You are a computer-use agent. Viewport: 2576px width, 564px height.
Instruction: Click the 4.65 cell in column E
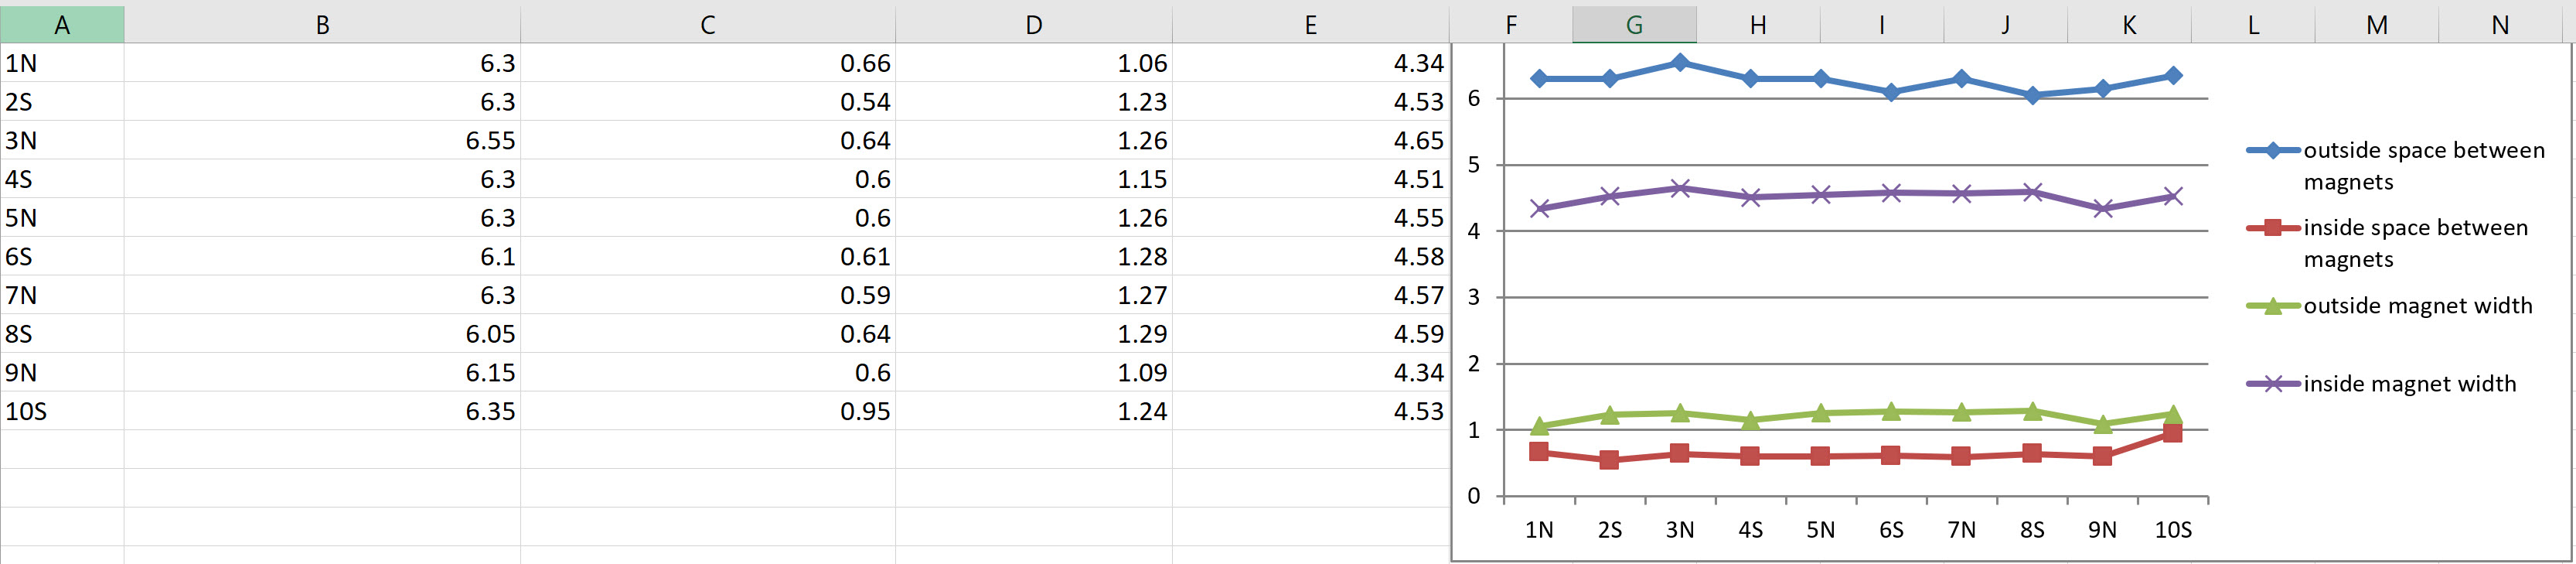1311,140
